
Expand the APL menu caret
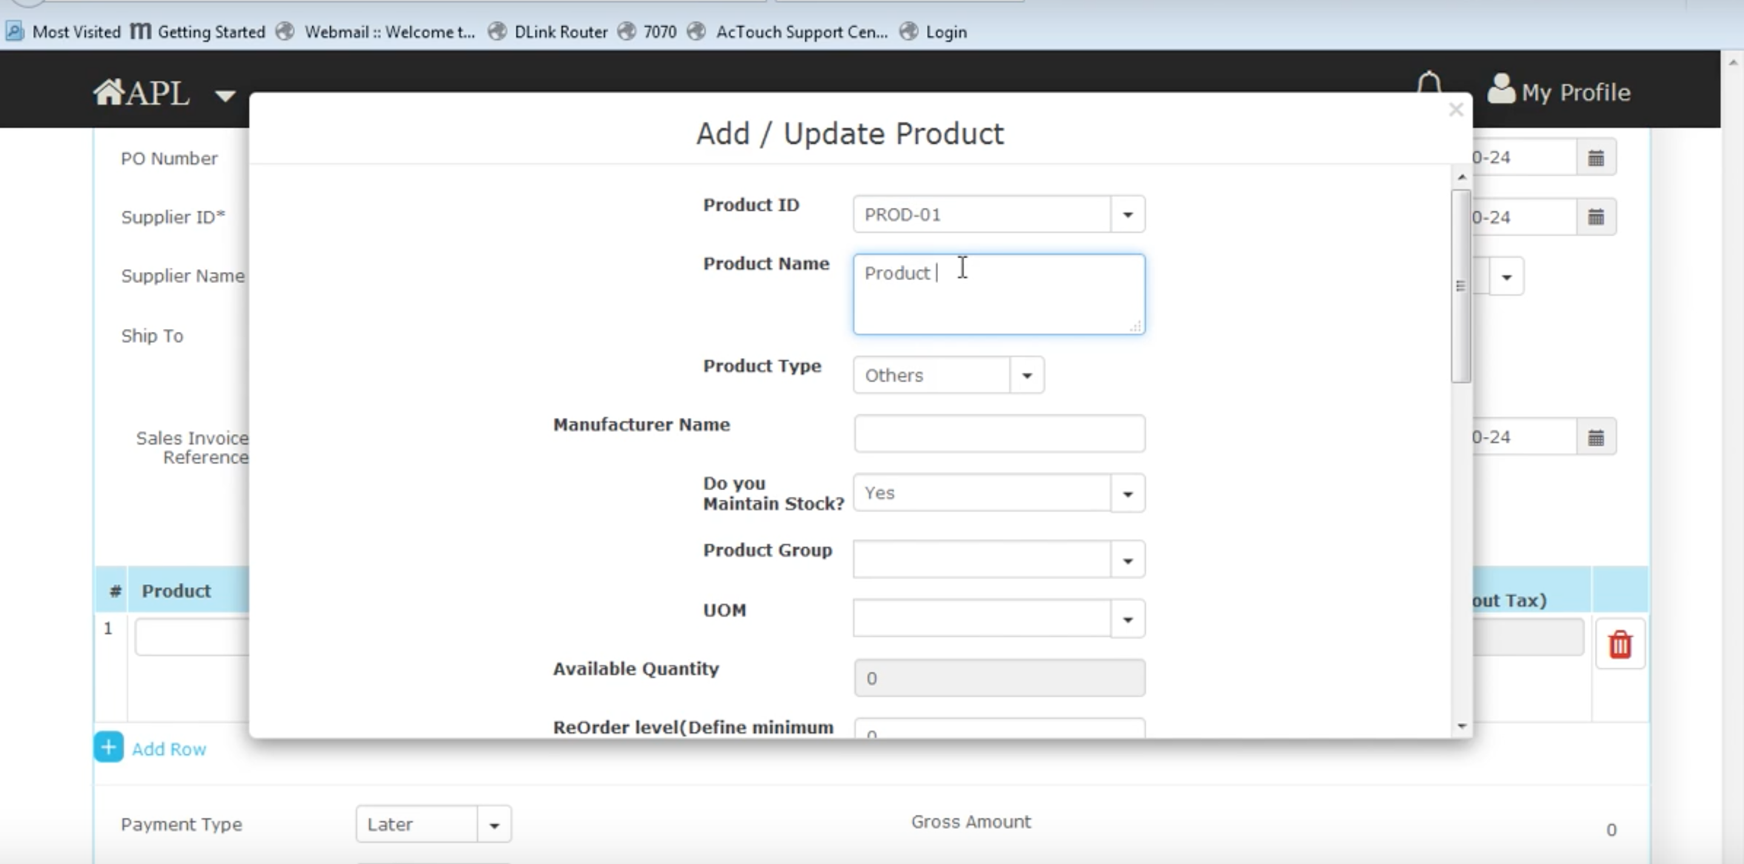click(225, 96)
